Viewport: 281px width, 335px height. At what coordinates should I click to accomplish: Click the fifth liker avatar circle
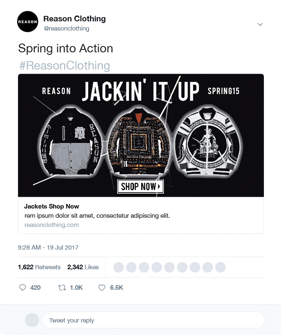point(169,267)
